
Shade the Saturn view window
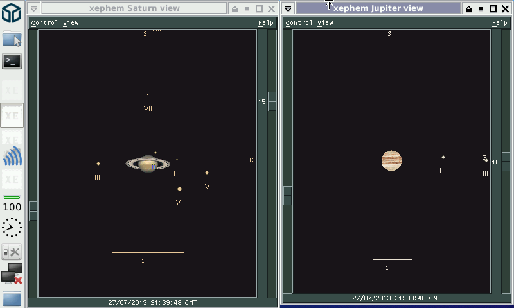pyautogui.click(x=235, y=9)
